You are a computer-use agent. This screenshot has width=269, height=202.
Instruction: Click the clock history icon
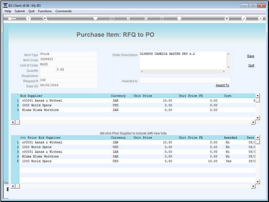[x=112, y=18]
